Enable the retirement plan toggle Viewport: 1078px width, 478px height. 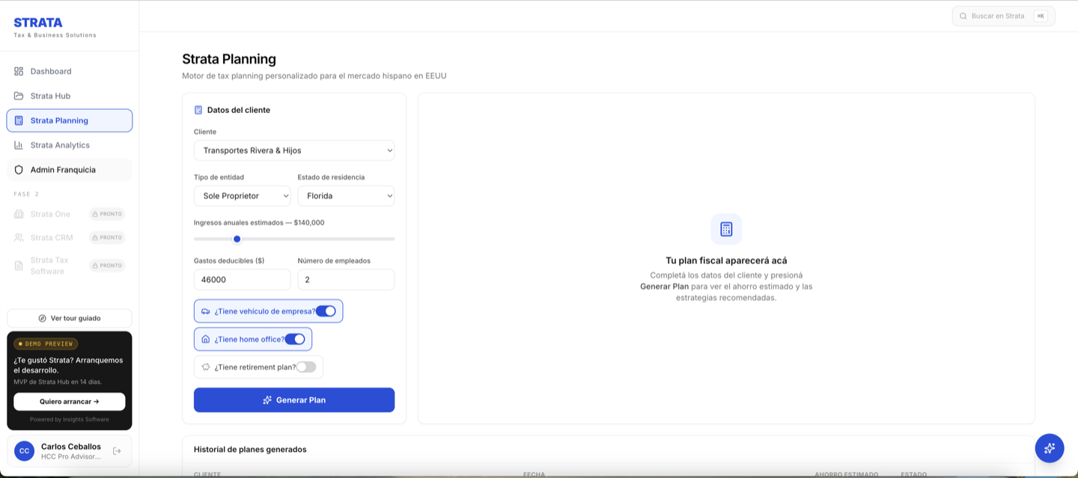(306, 367)
